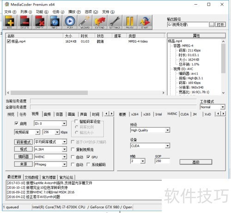Switch to the 文档教程 tab
231x213 pixels.
[x=31, y=177]
